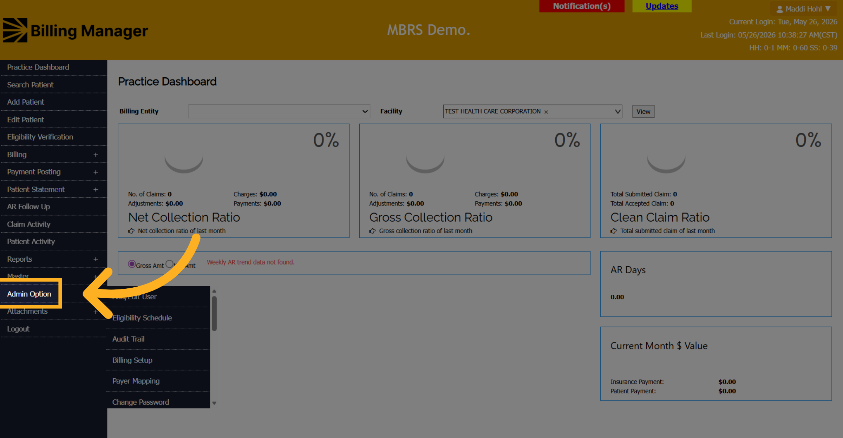The image size is (843, 438).
Task: Click the submenu scroll down arrow
Action: (x=214, y=403)
